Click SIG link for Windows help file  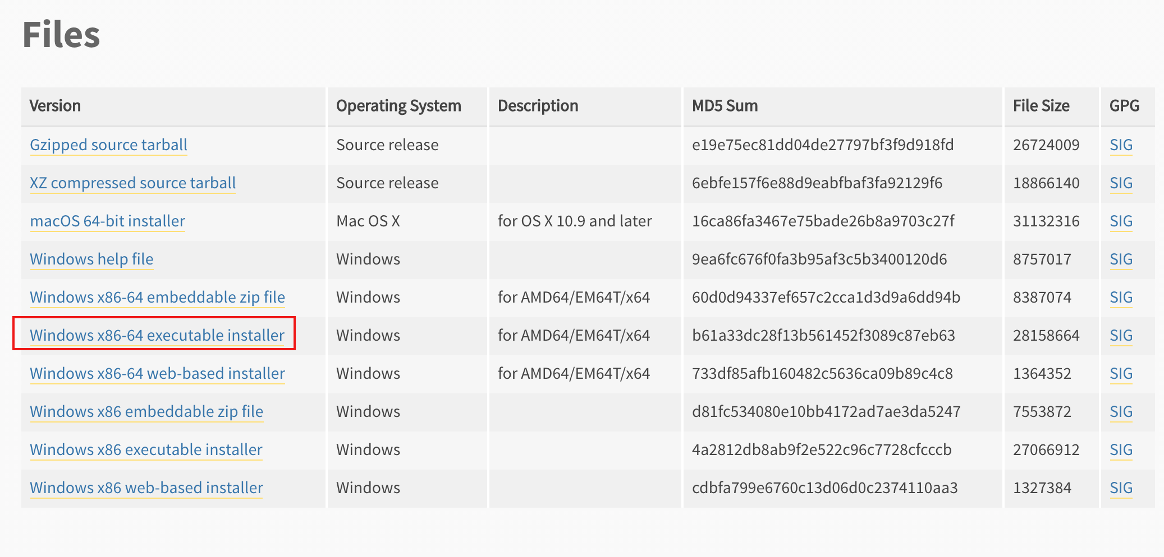coord(1121,259)
